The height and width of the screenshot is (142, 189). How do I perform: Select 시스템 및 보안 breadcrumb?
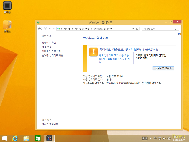pyautogui.click(x=82, y=29)
